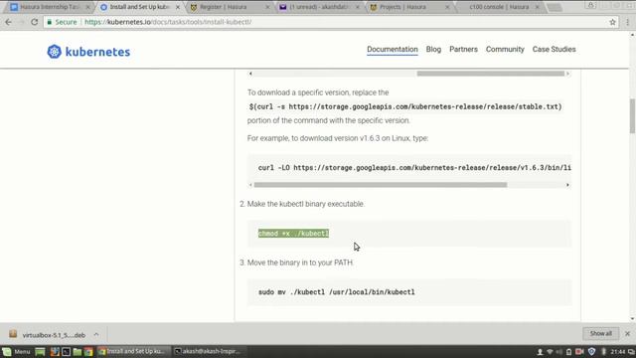Click the stable.txt curl snippet

(x=405, y=106)
